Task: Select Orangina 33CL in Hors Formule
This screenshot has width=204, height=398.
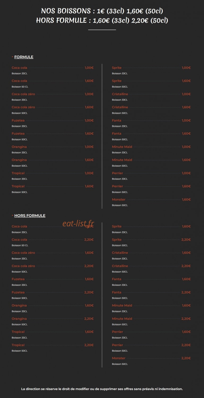Action: [x=53, y=308]
